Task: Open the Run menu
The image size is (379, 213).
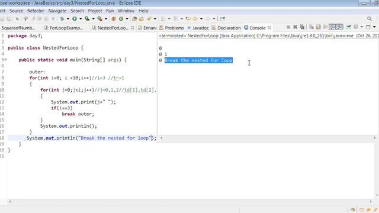Action: point(110,11)
